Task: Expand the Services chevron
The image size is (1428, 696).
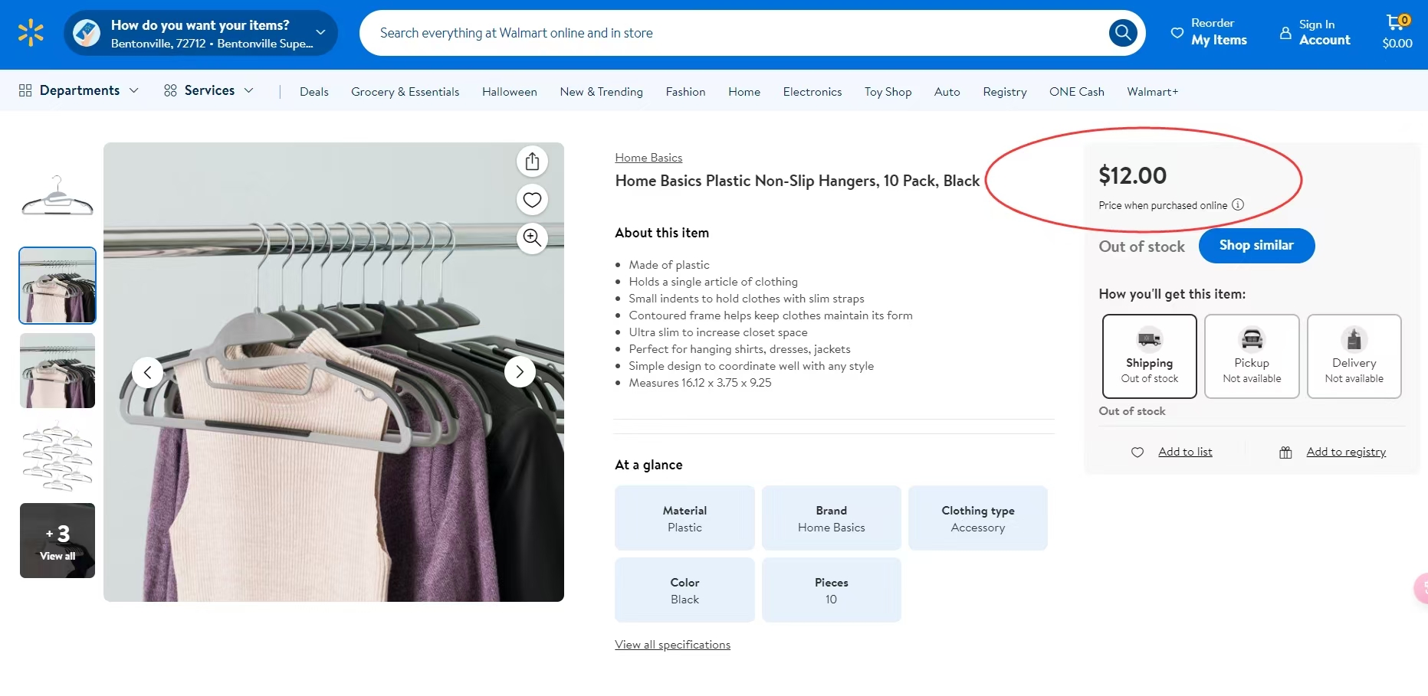Action: [248, 90]
